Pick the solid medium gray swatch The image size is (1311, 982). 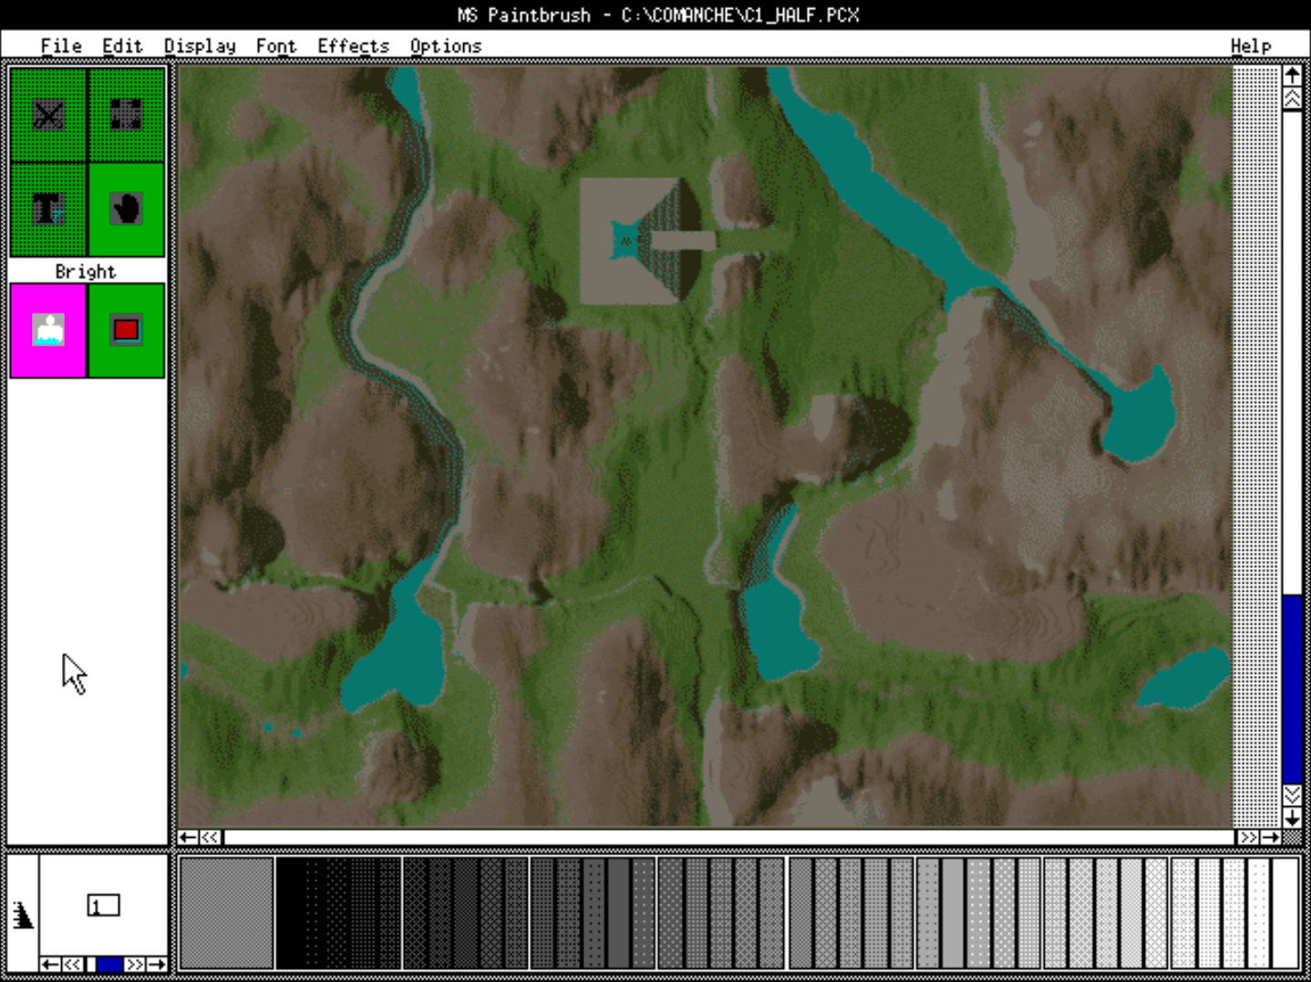tap(953, 913)
